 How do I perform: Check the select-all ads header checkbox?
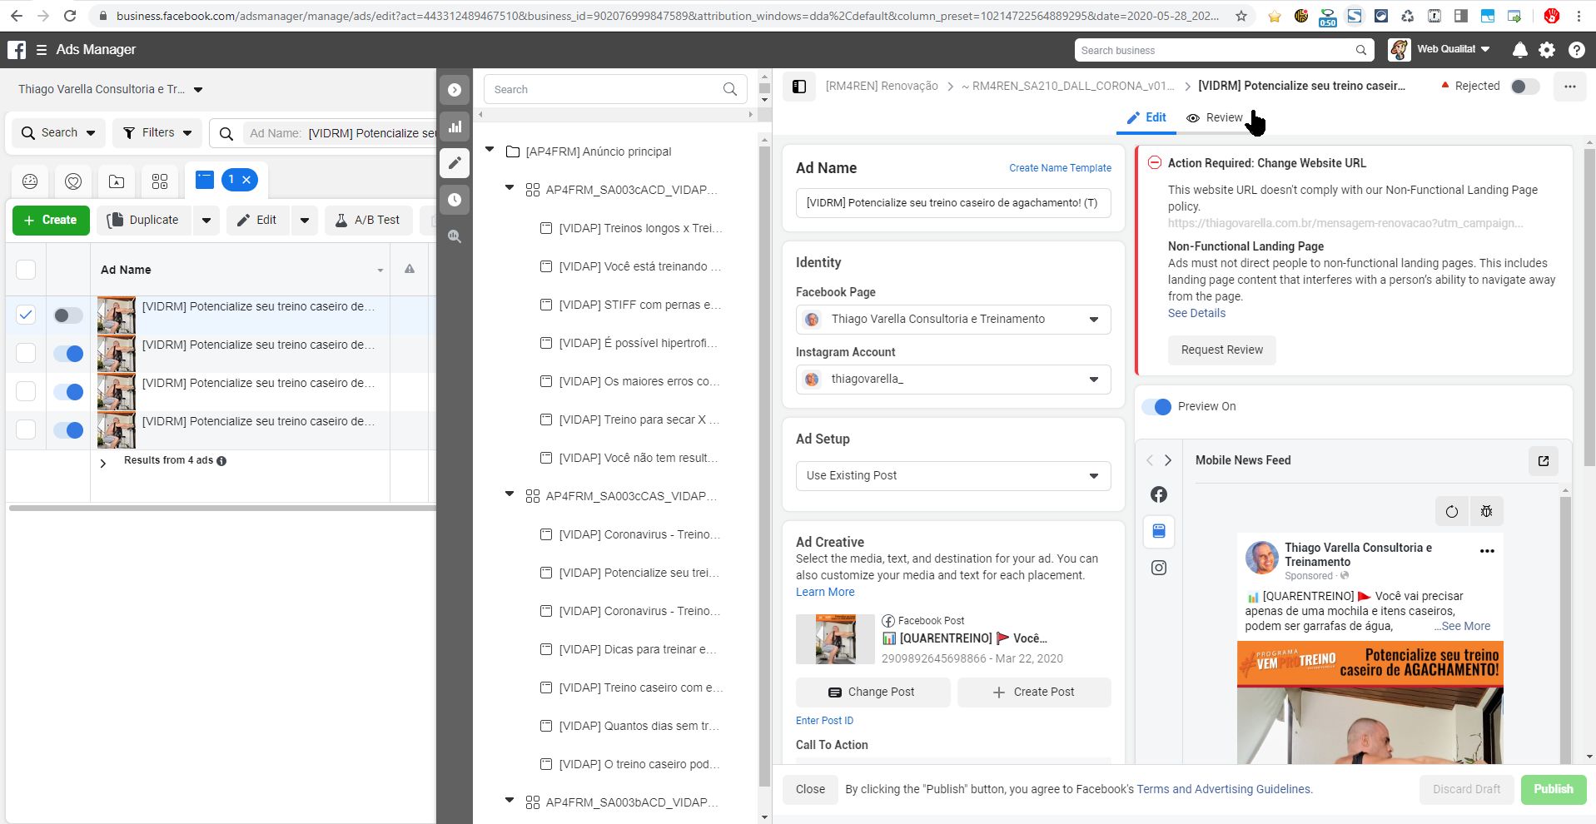click(x=27, y=270)
